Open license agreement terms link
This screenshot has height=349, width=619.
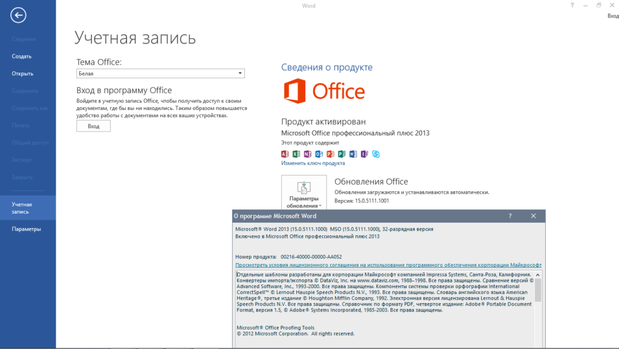point(389,265)
